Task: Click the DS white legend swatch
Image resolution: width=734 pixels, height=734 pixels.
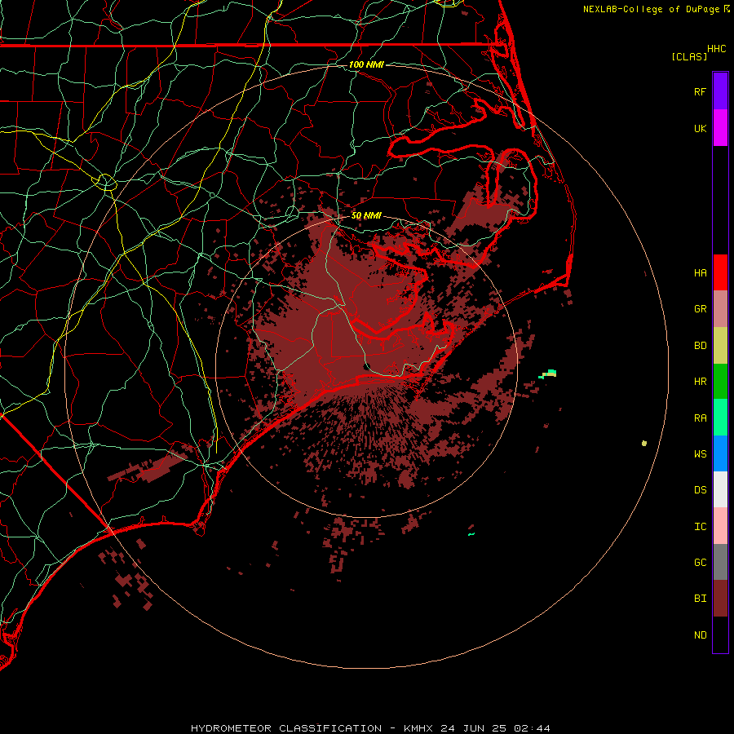Action: point(720,489)
